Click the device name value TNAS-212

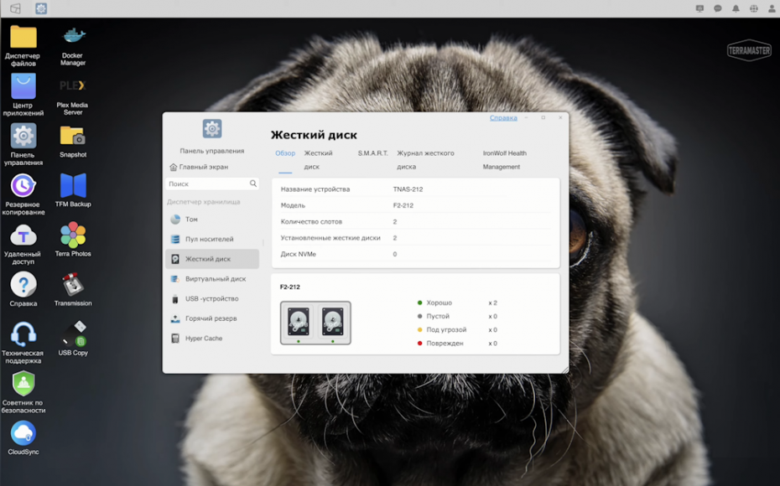[x=408, y=189]
